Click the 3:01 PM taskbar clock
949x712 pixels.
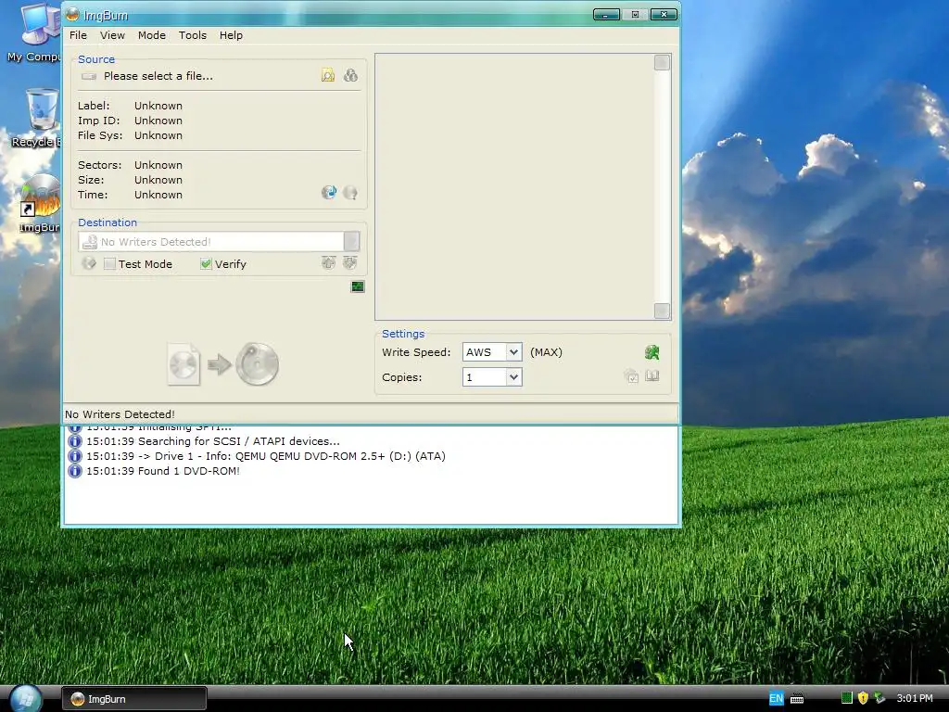(915, 698)
